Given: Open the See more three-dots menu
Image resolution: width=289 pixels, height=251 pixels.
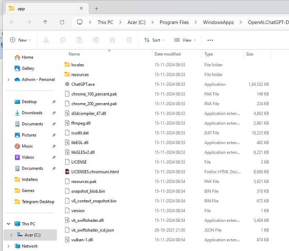Looking at the screenshot, I should click(210, 40).
